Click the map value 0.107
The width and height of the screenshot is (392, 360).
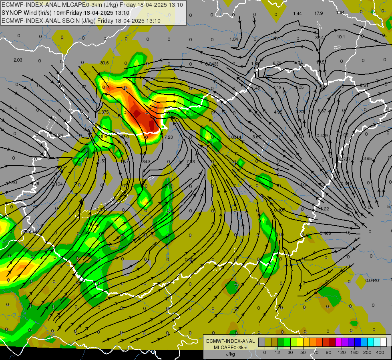coord(279,210)
